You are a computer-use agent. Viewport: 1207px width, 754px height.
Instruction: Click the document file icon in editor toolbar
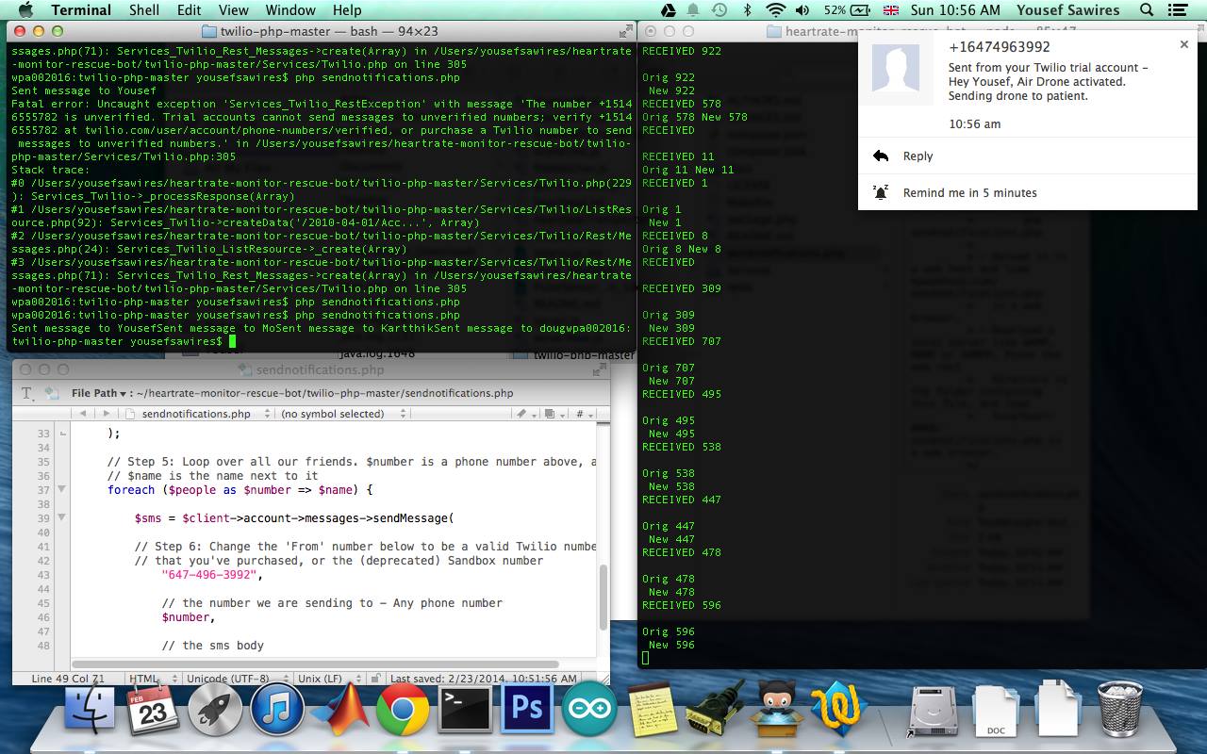[51, 394]
